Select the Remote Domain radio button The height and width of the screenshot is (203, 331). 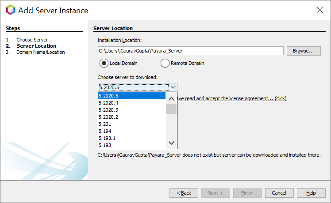pyautogui.click(x=165, y=63)
